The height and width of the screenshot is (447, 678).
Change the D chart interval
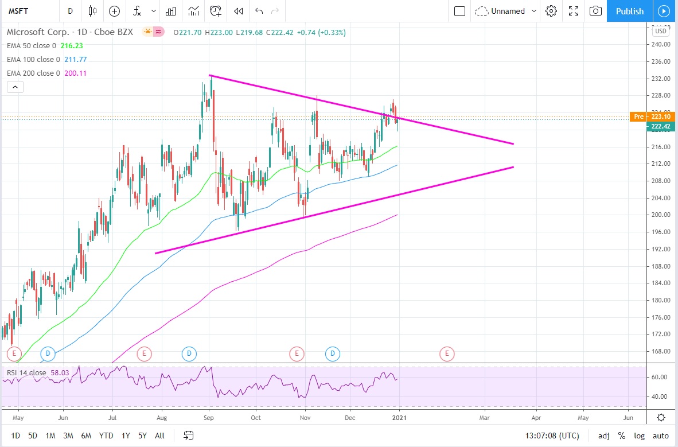[x=70, y=11]
